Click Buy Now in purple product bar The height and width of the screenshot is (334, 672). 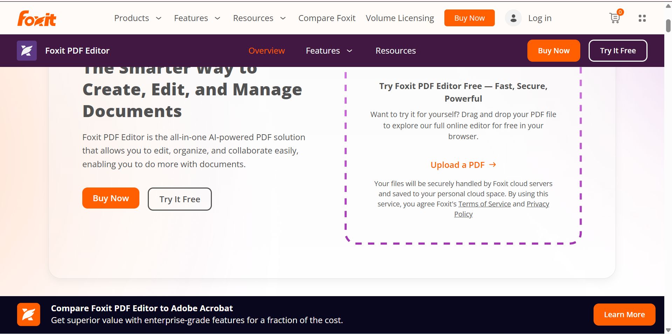[554, 50]
